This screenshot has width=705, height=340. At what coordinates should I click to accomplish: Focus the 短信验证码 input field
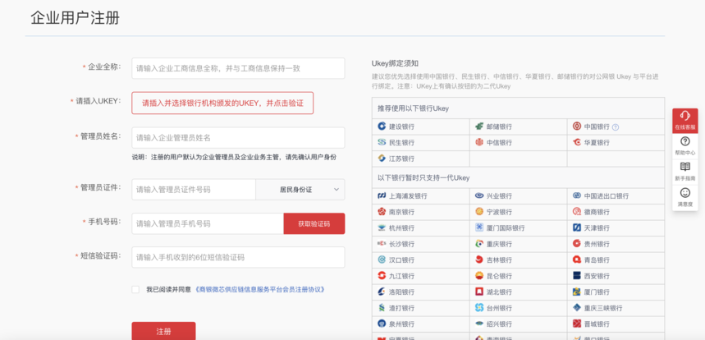tap(238, 257)
